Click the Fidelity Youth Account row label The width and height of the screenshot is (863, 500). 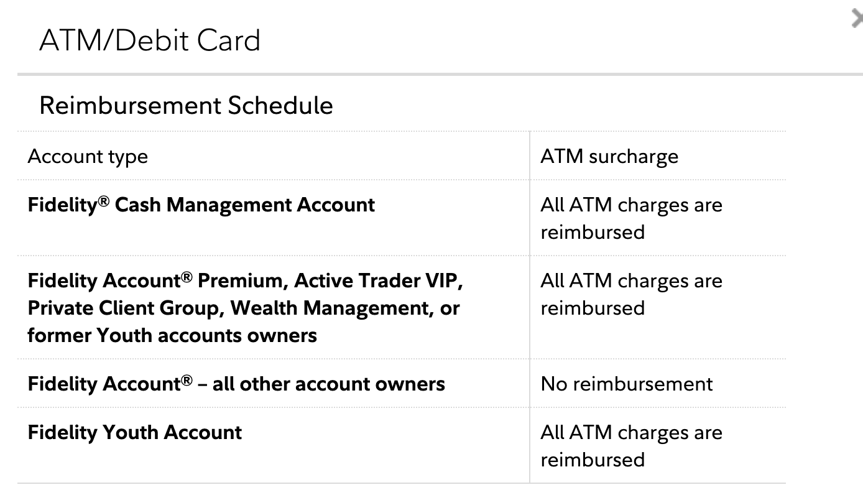(x=135, y=432)
